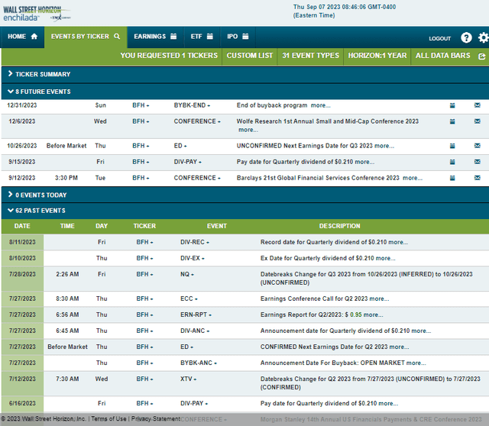Click the 7:30 AM time cell
The height and width of the screenshot is (426, 489).
(x=67, y=379)
